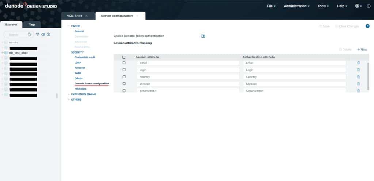Expand the OTHERS section
This screenshot has height=181, width=374.
[x=69, y=100]
